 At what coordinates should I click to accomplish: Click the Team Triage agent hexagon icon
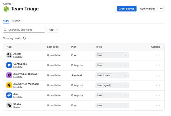click(6, 9)
